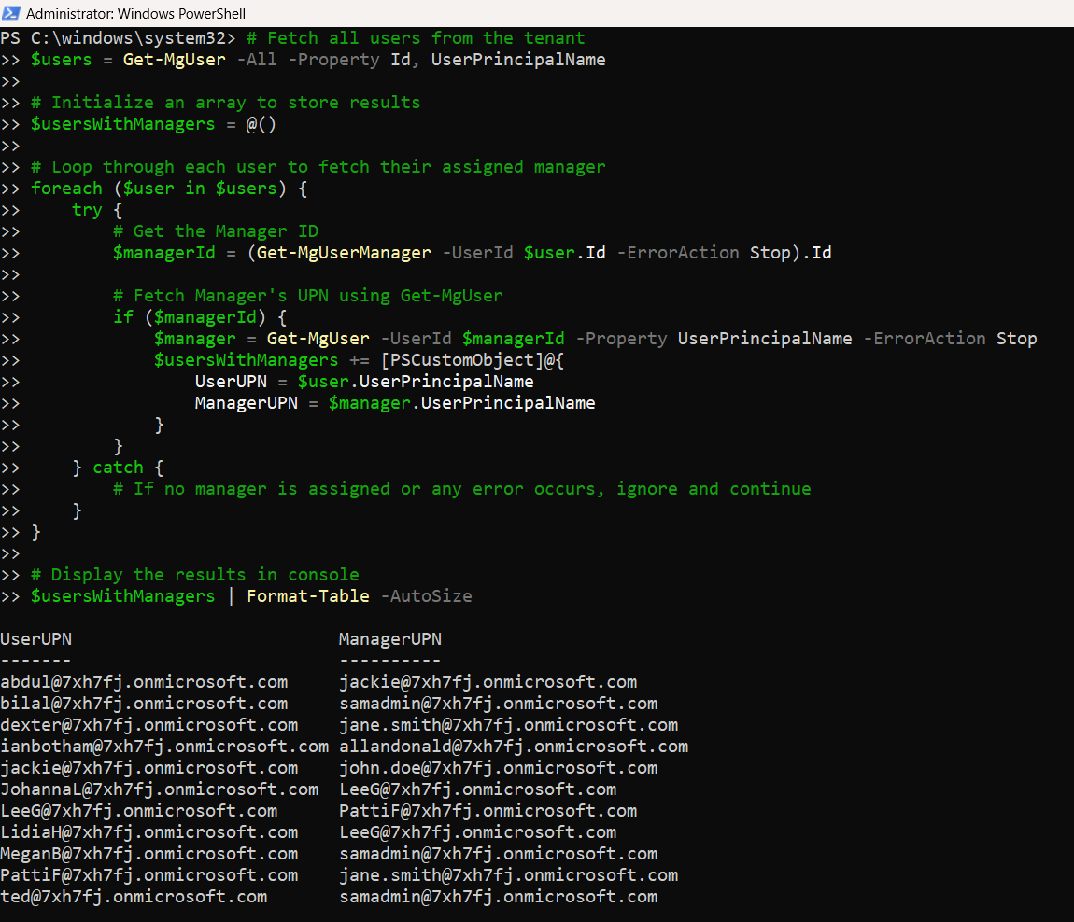Click 'Stop).Id' at the end of the Get-MgUserManager line
1074x922 pixels.
tap(791, 253)
